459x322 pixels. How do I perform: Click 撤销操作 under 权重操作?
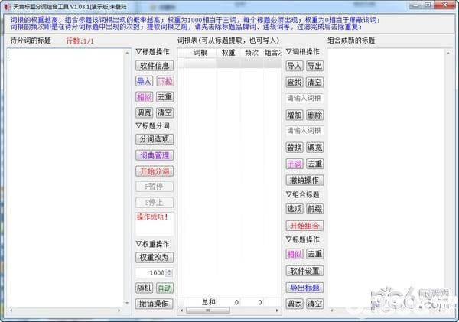(x=155, y=304)
